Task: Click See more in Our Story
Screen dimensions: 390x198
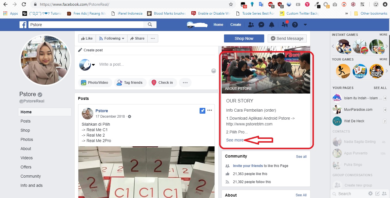Action: click(235, 140)
